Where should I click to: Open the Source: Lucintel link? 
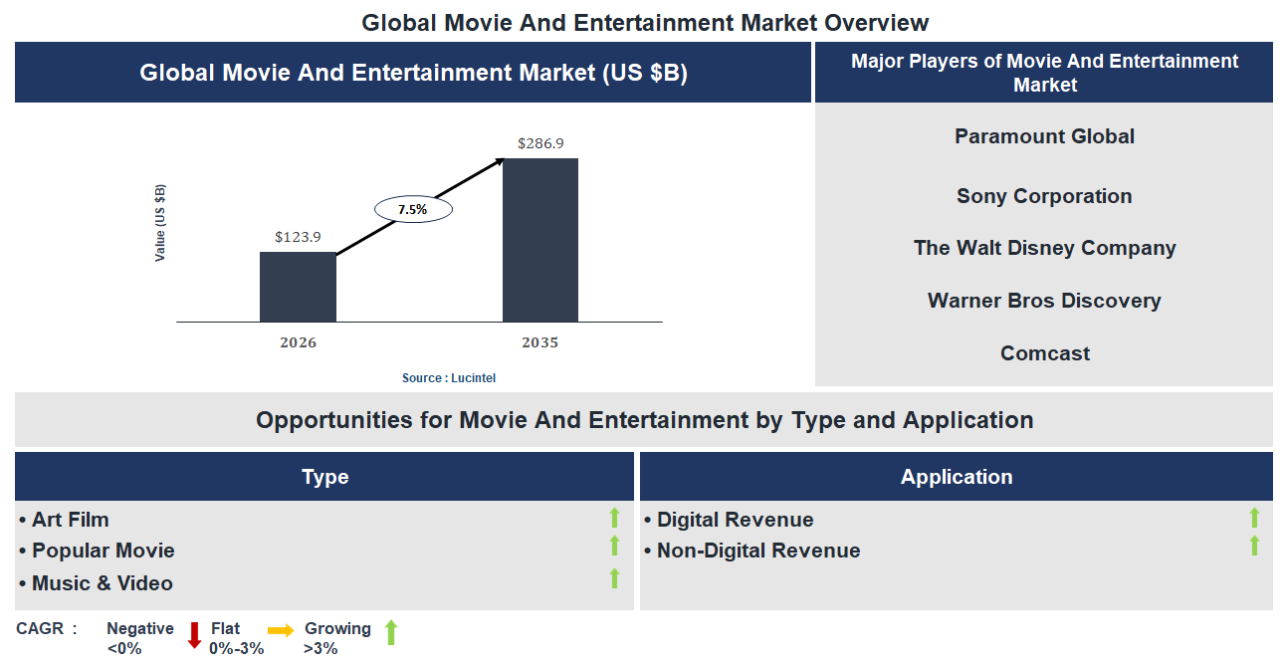point(447,377)
